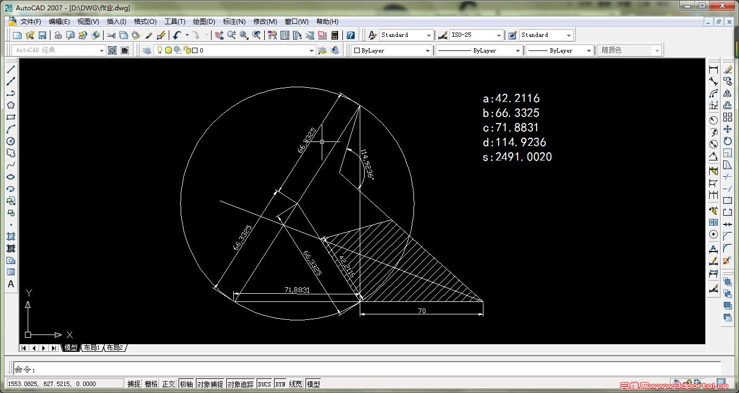The width and height of the screenshot is (739, 393).
Task: Click the Angular dimension tool
Action: coord(713,157)
